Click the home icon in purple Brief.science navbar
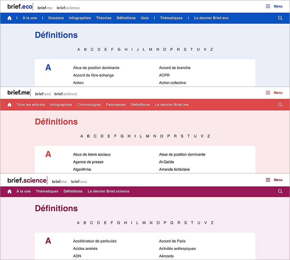Screen dimensions: 290x260 [x=10, y=191]
